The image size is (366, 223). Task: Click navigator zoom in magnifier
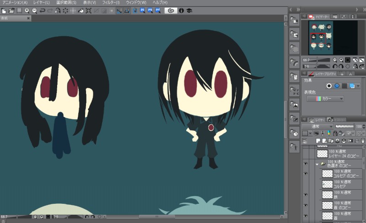point(341,60)
